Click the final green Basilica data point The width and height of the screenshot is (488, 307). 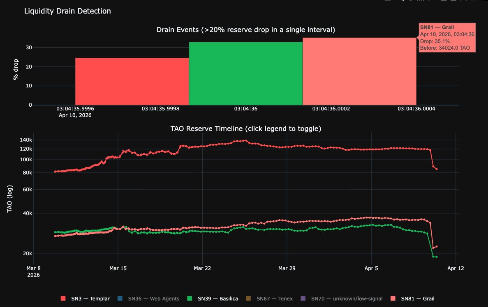pos(436,257)
